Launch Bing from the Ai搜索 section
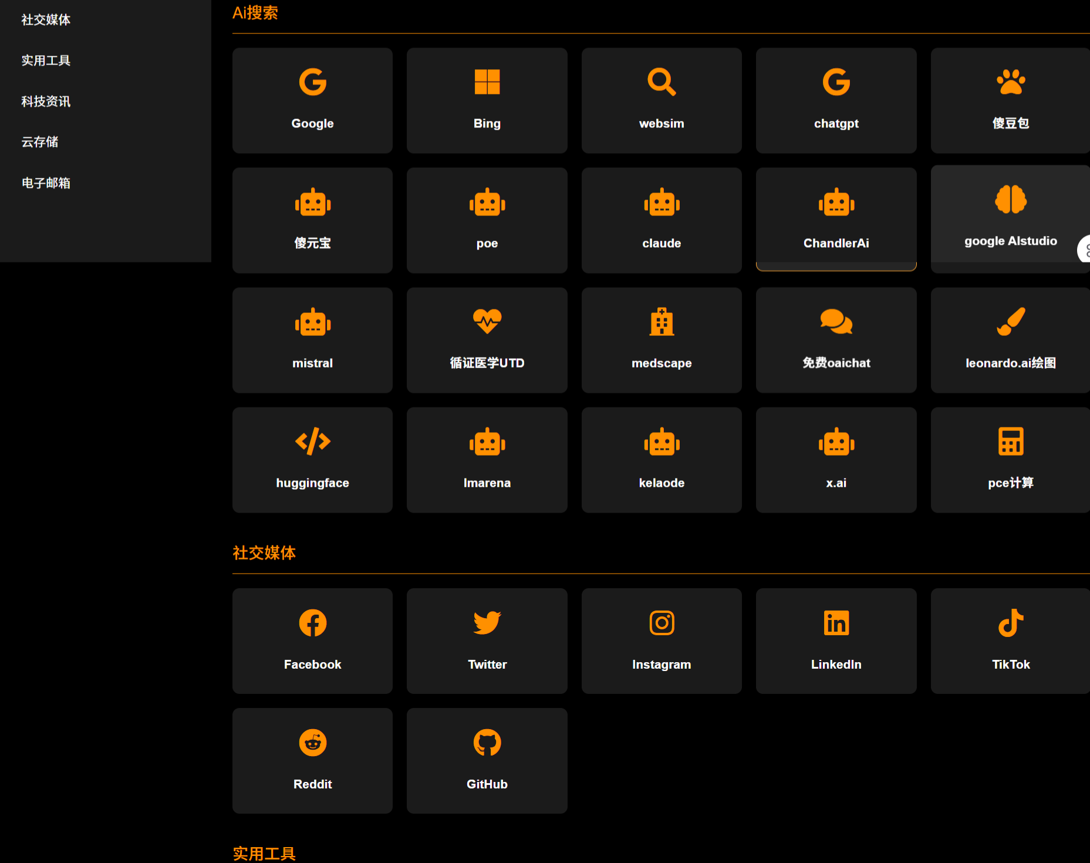 tap(487, 100)
